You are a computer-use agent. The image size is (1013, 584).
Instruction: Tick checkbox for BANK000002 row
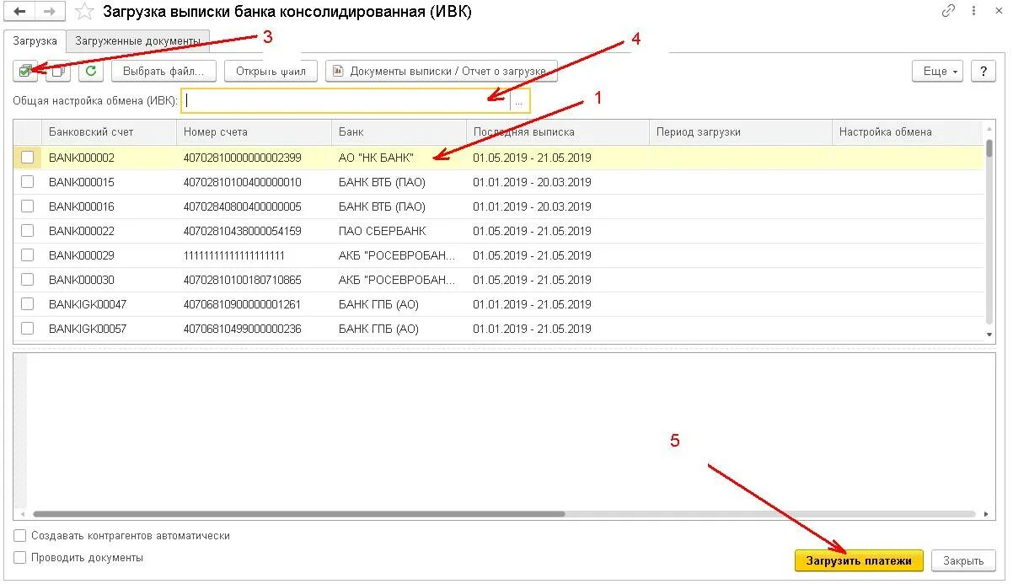[x=28, y=158]
